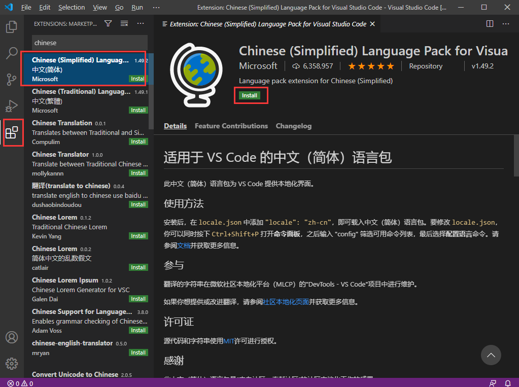Image resolution: width=519 pixels, height=387 pixels.
Task: Click the scroll-to-top round arrow button
Action: 491,355
